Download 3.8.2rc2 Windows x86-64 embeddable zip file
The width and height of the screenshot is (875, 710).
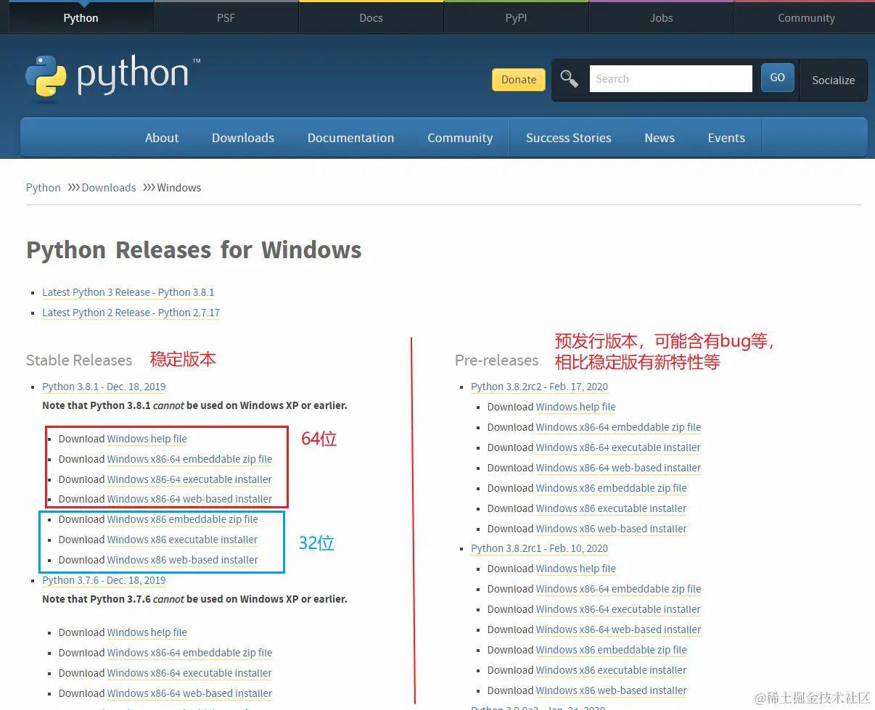[619, 427]
